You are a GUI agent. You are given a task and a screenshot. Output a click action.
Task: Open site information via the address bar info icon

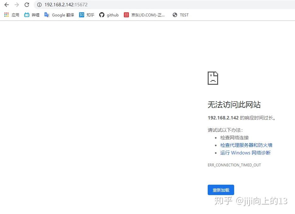(39, 5)
